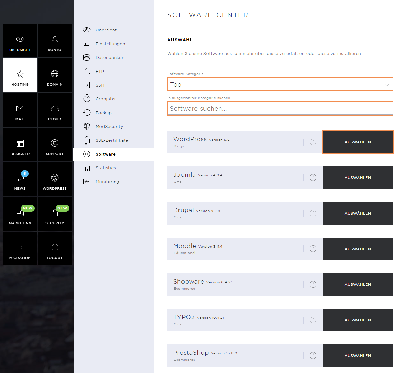Show info for Moodle
The height and width of the screenshot is (373, 406).
click(x=313, y=249)
